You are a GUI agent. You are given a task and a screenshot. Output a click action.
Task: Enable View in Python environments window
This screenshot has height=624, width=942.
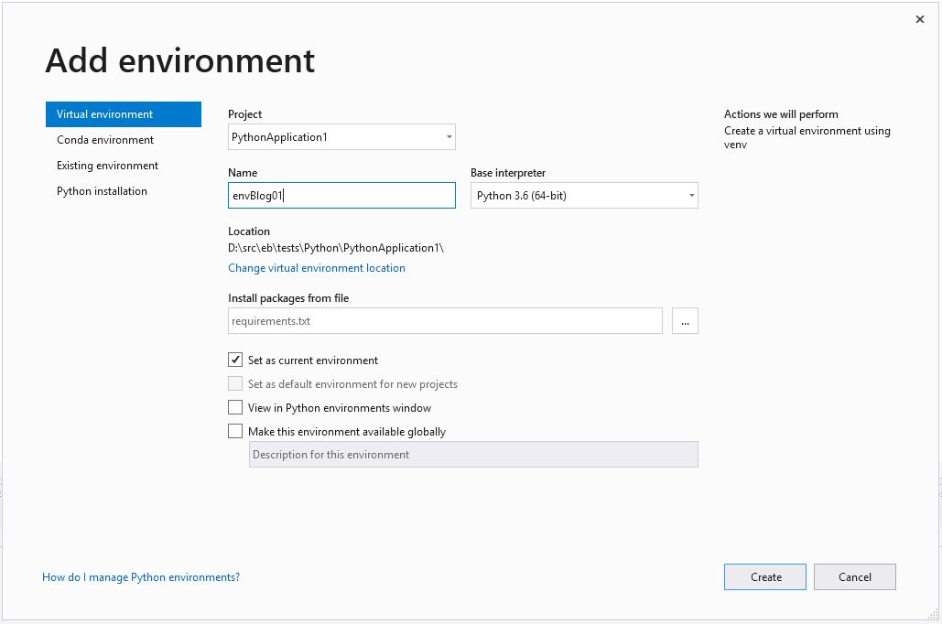(235, 407)
